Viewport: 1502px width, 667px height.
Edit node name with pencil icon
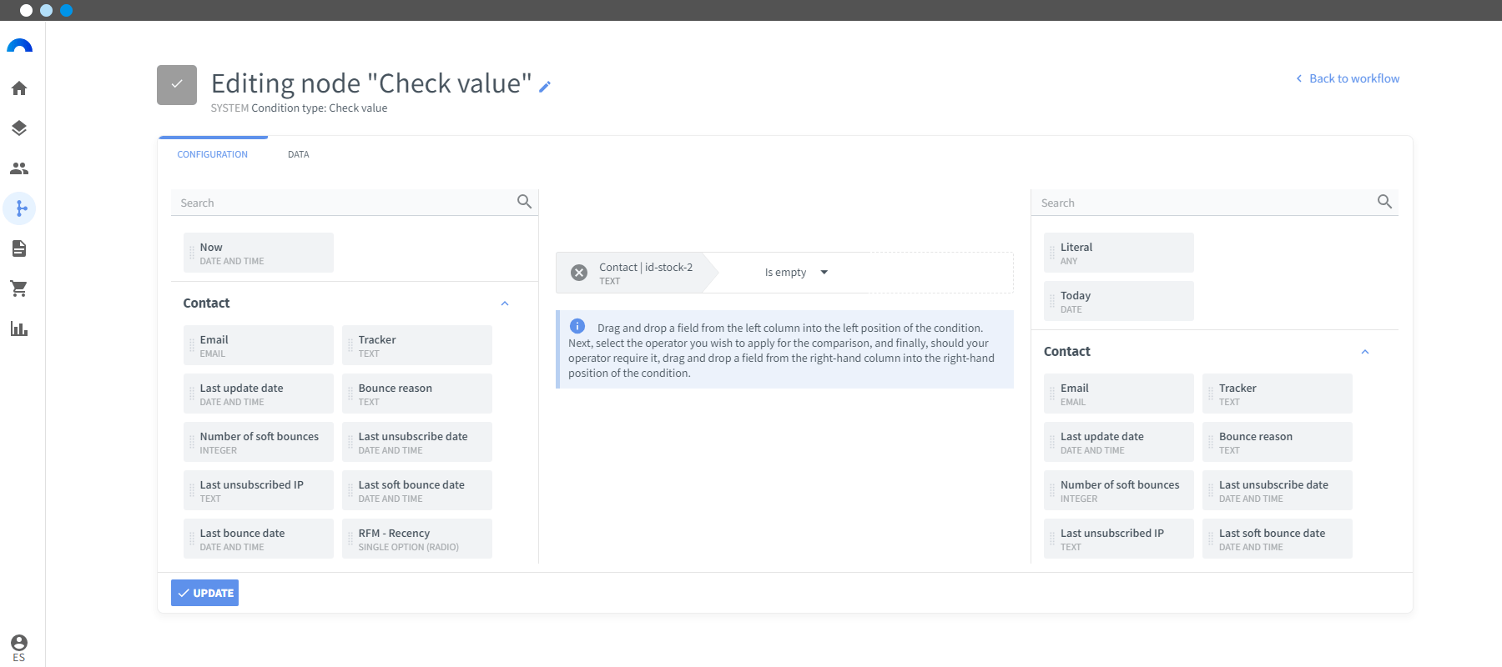tap(545, 86)
